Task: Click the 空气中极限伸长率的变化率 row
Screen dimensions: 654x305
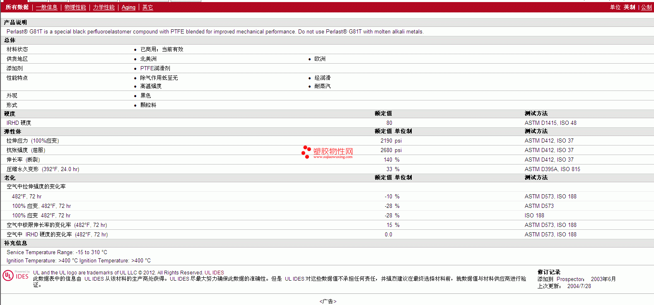Action: point(327,225)
